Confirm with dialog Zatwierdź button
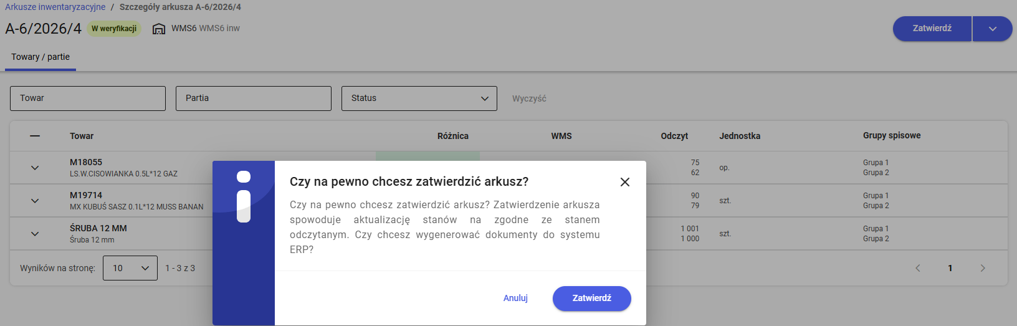Screen dimensions: 1017x326 click(x=591, y=298)
